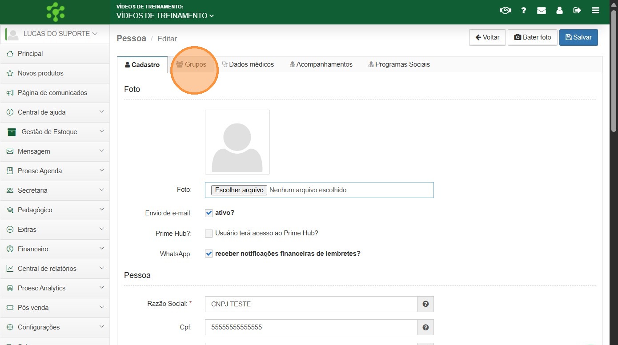Screen dimensions: 618x345
Task: Open the hamburger menu icon
Action: click(595, 11)
